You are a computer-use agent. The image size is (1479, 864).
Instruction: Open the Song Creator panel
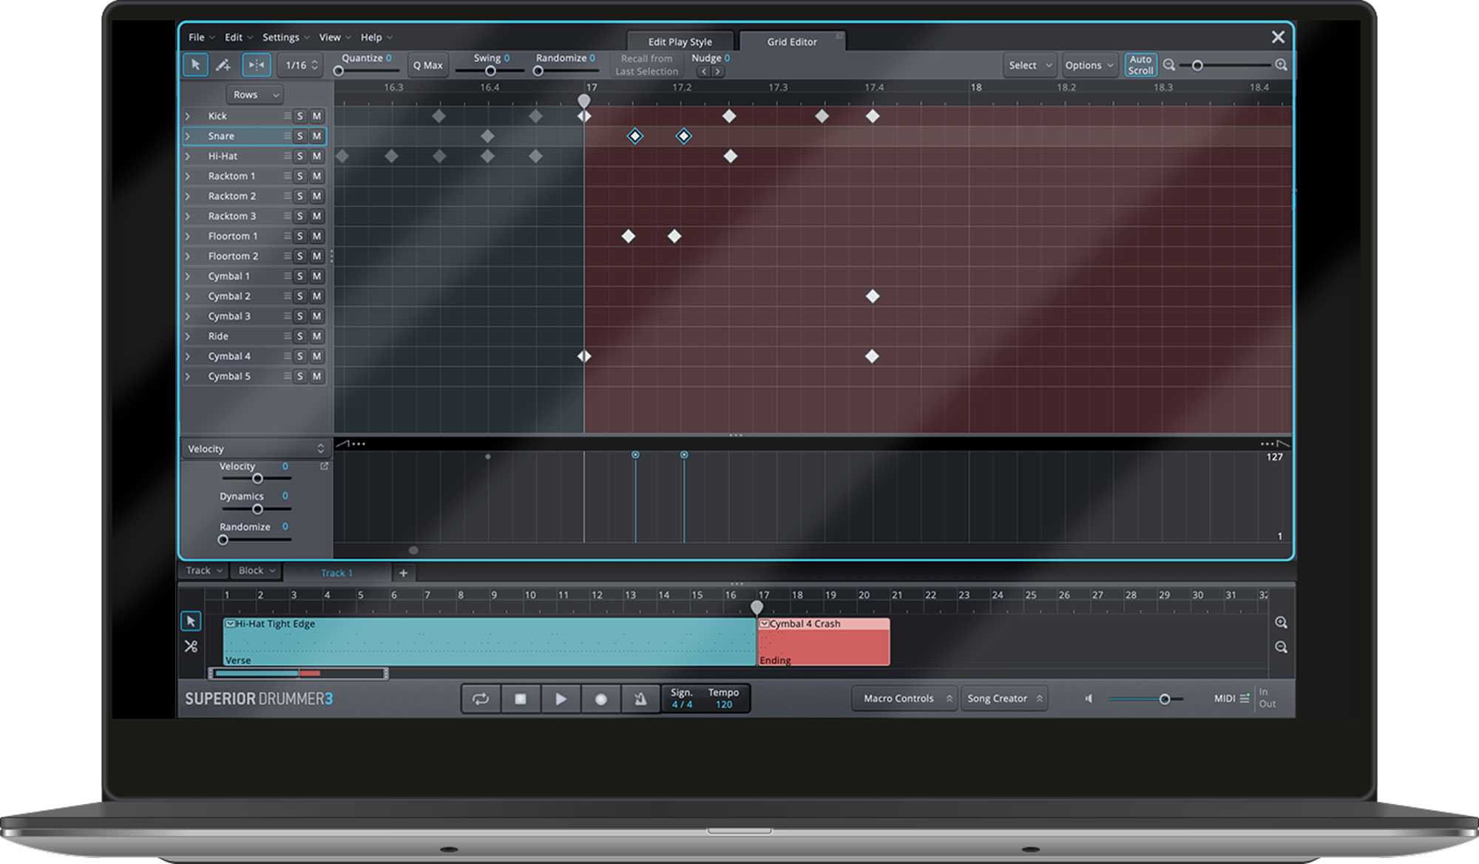coord(1004,698)
